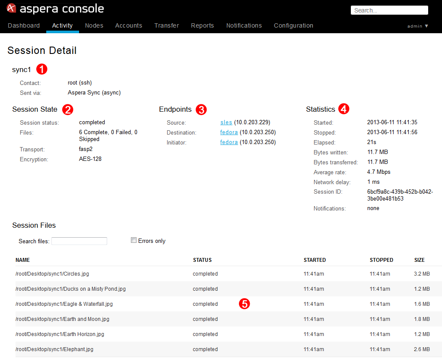Click the 21s elapsed value

pos(372,142)
